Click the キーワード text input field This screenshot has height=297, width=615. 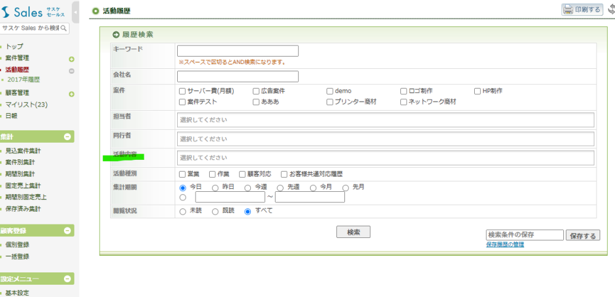pos(237,51)
